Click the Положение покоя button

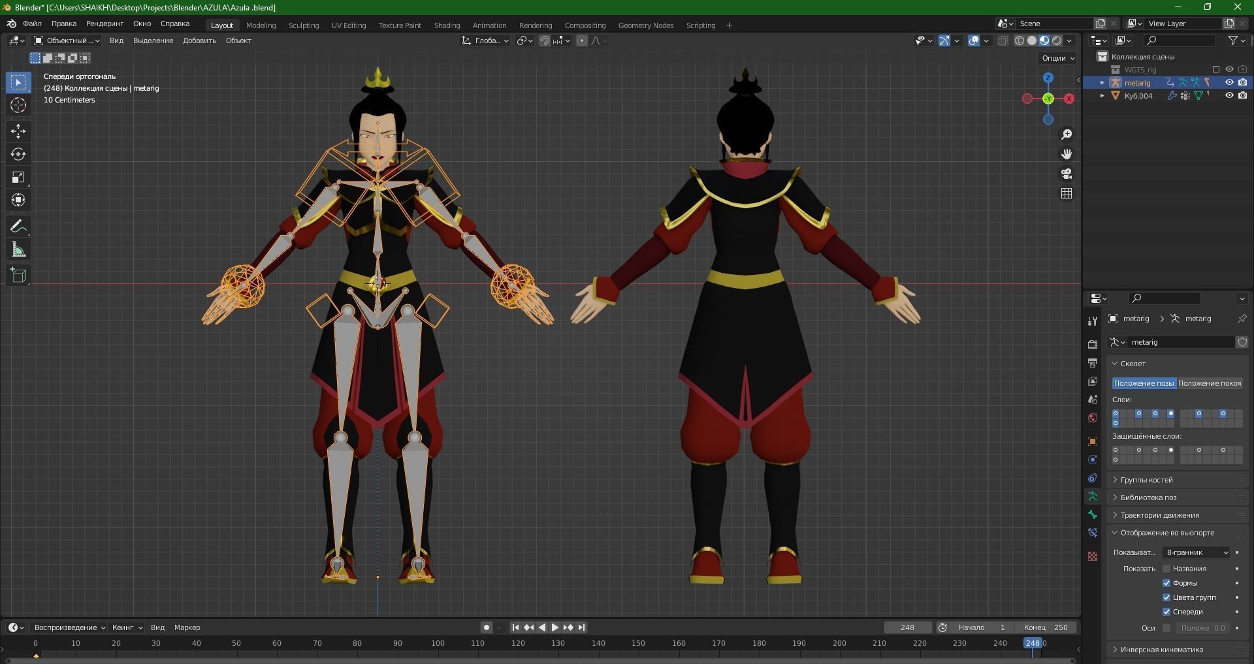pyautogui.click(x=1210, y=383)
